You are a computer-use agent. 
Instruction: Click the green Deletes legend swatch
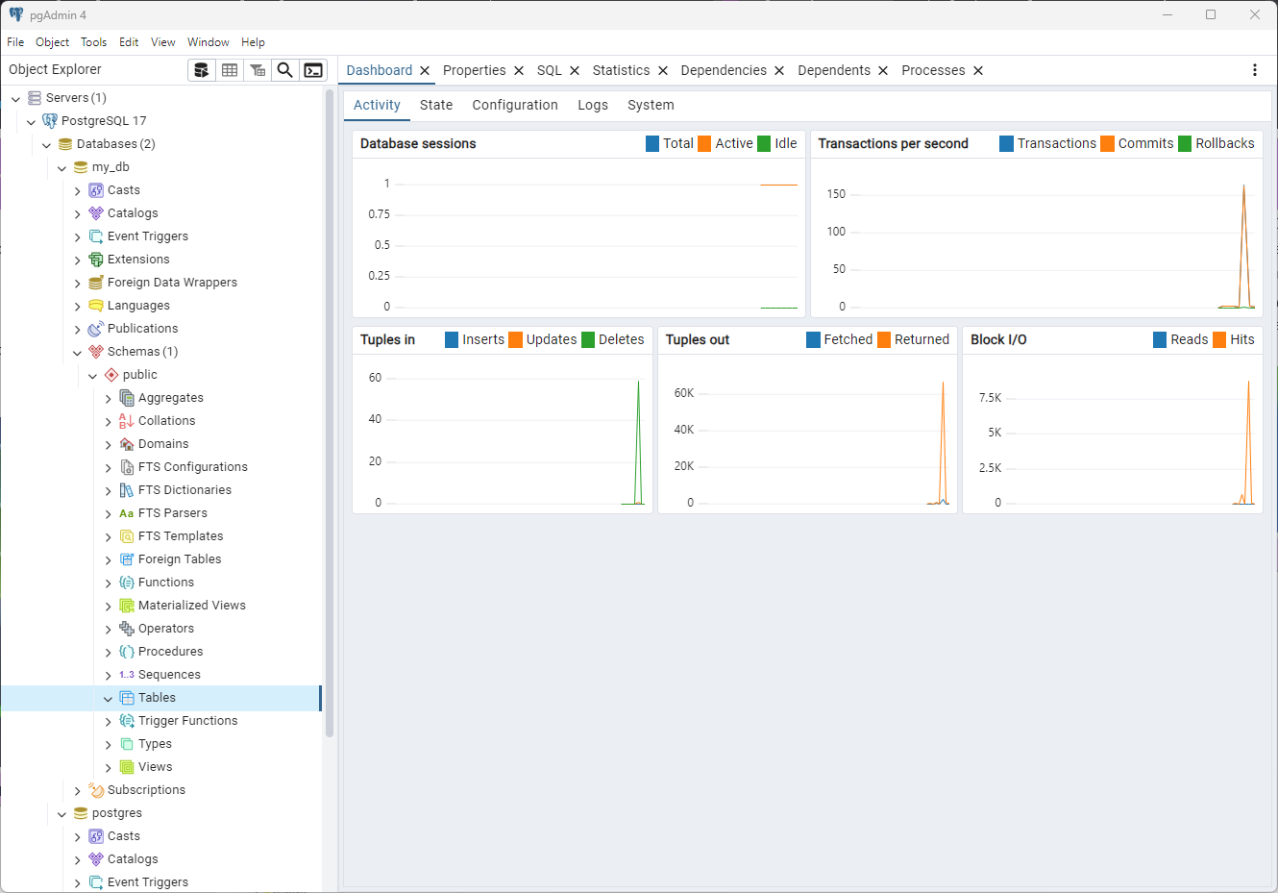(x=588, y=339)
